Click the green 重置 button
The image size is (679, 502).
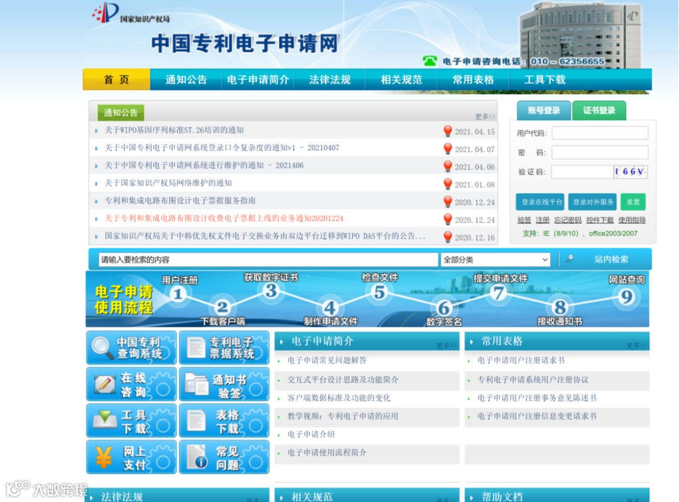pos(632,202)
